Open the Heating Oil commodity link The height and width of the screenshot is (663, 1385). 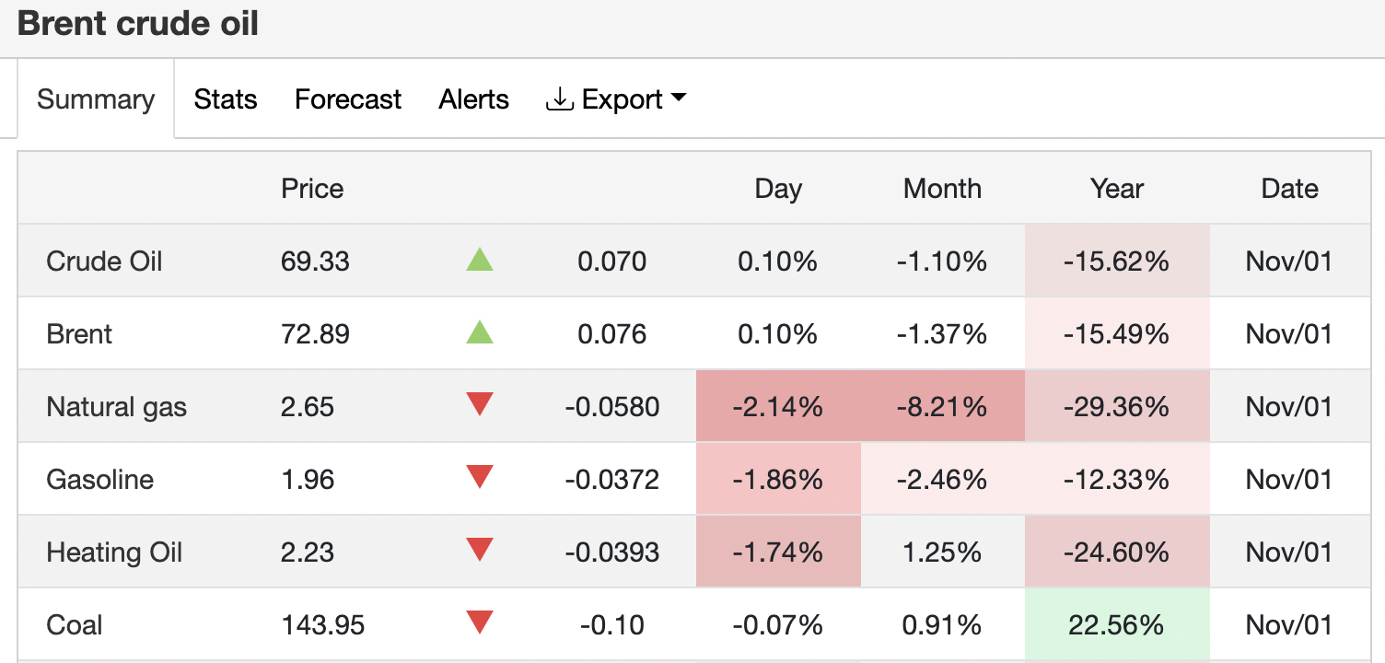point(114,552)
